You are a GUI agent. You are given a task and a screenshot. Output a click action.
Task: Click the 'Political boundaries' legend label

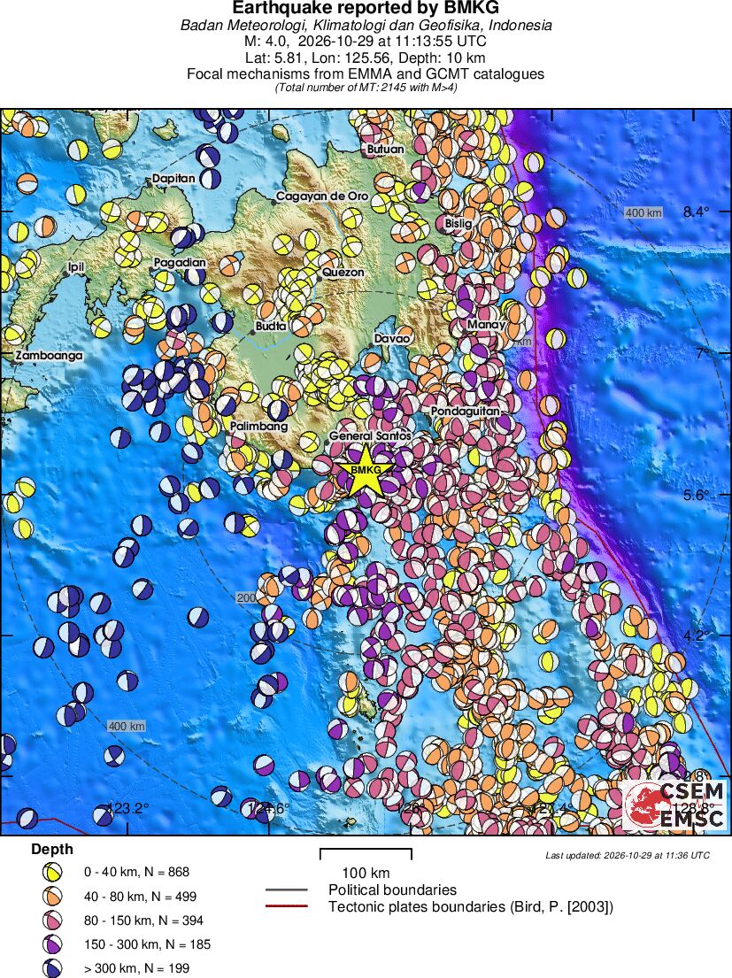click(392, 890)
